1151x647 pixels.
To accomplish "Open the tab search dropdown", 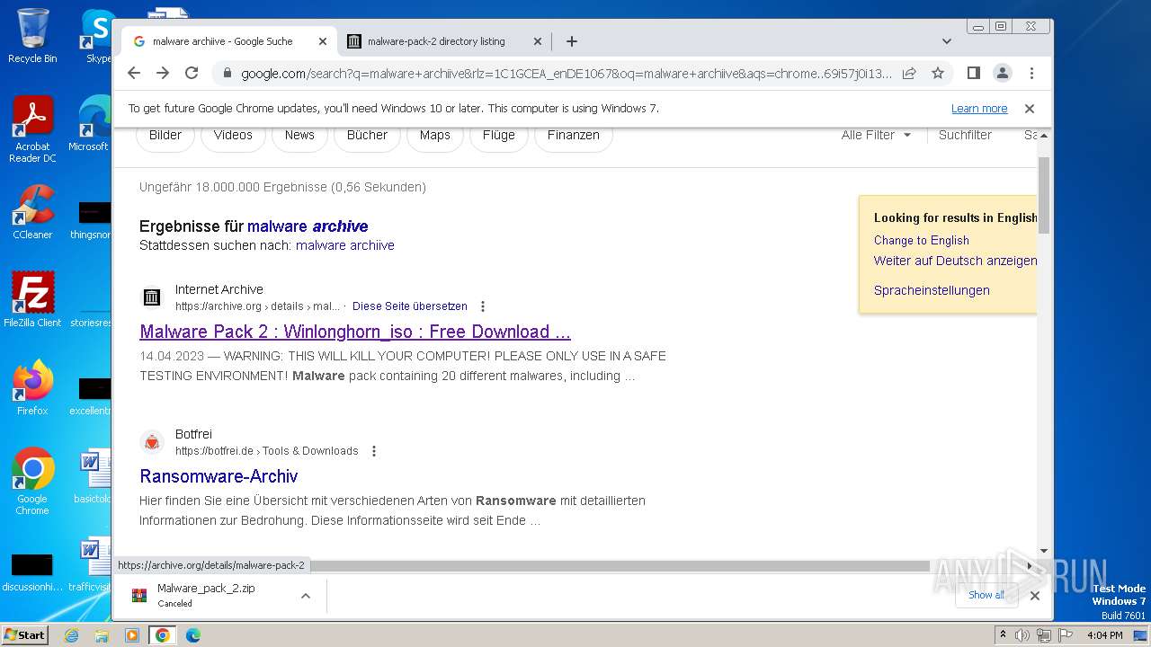I will tap(947, 41).
